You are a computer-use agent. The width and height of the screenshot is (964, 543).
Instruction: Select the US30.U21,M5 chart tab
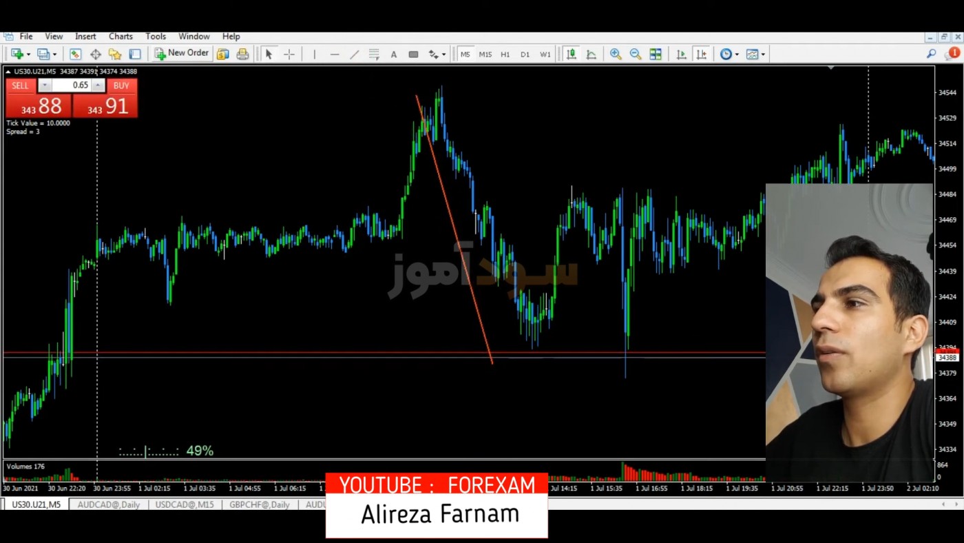tap(36, 504)
